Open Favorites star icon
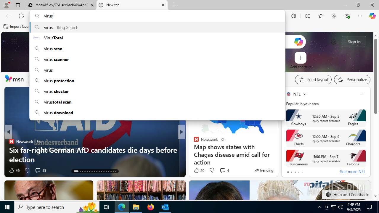379x213 pixels. tap(321, 16)
